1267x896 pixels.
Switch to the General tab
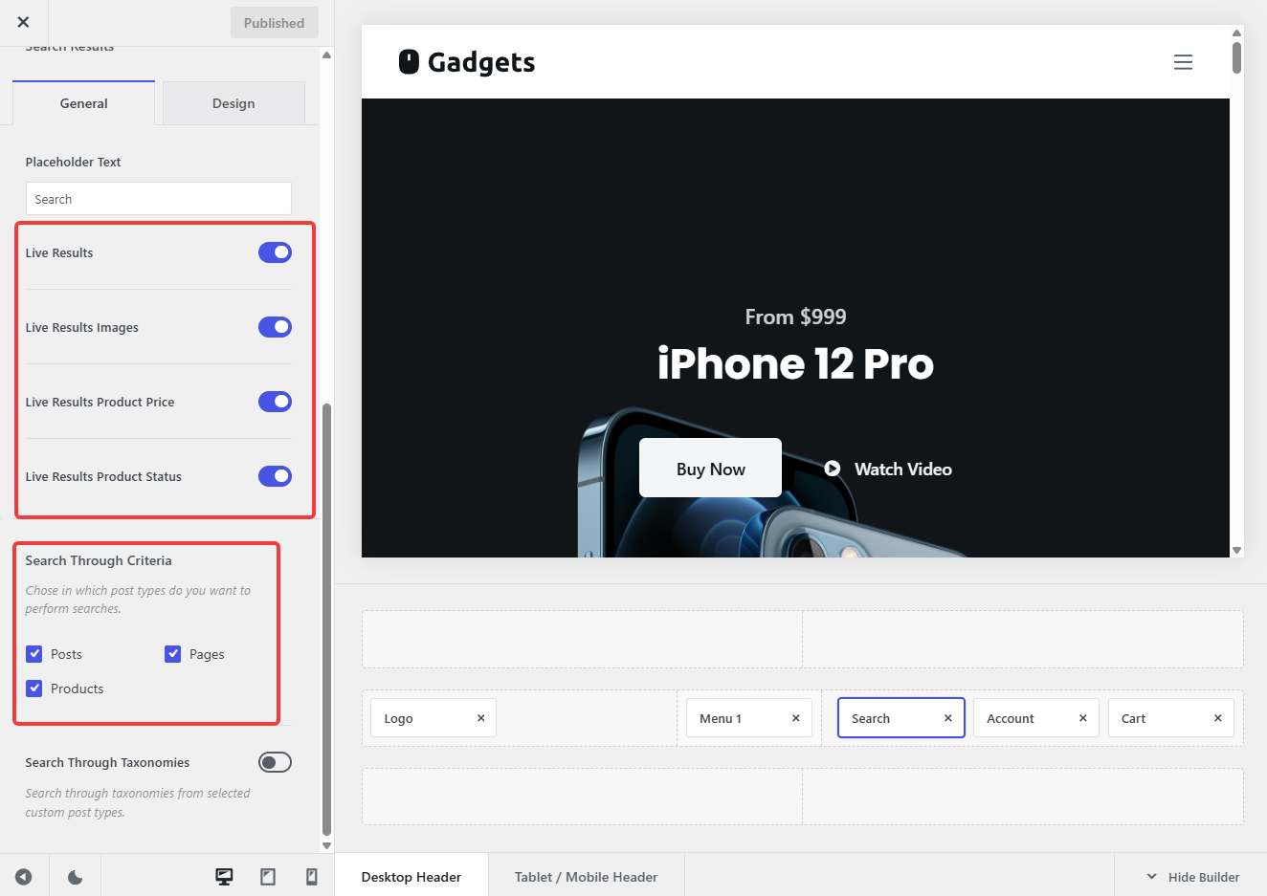(x=83, y=103)
